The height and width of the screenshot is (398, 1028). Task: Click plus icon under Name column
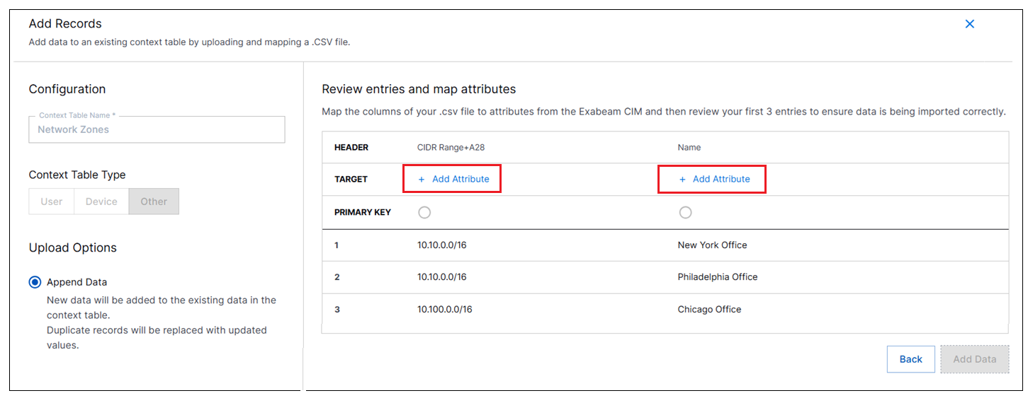[682, 180]
